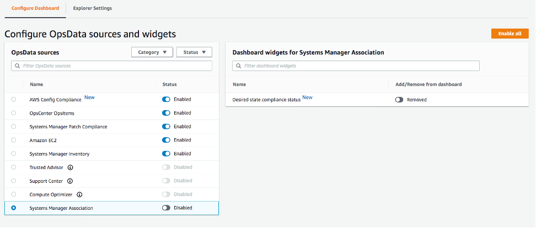Select Systems Manager Inventory radio button
The image size is (536, 228).
pos(14,154)
